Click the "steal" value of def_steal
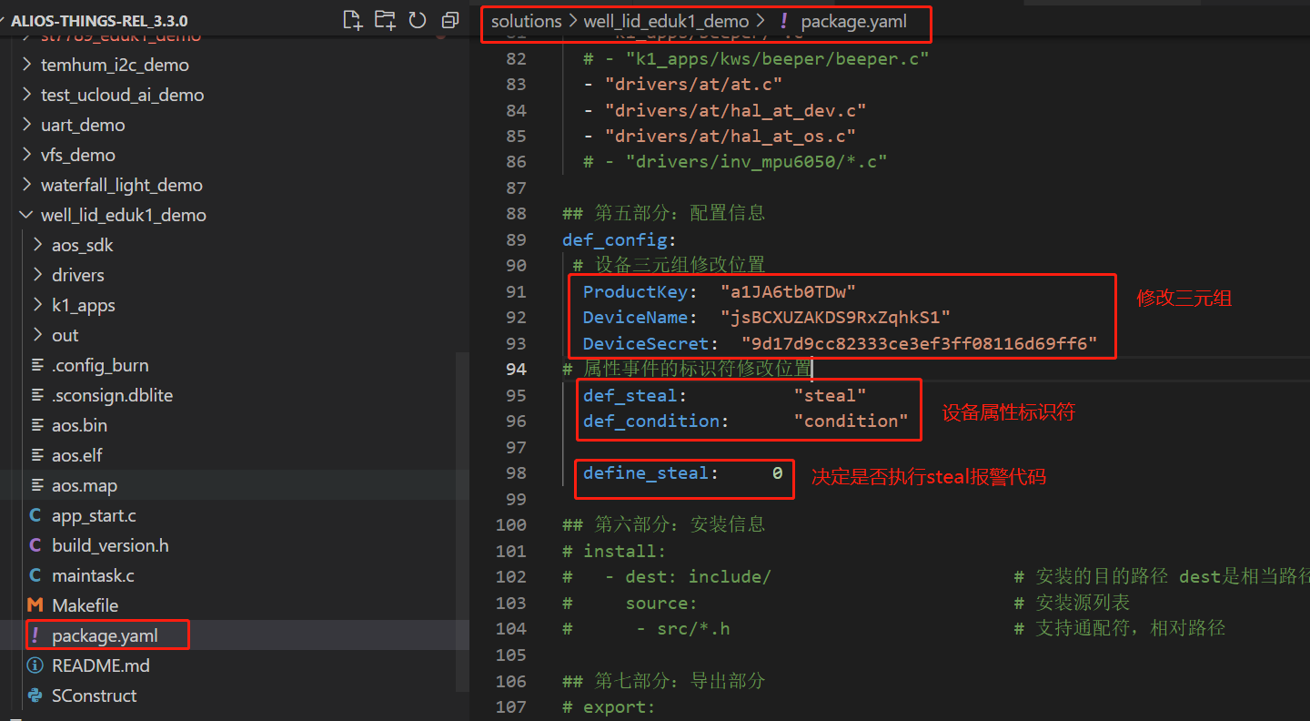1310x721 pixels. (830, 395)
